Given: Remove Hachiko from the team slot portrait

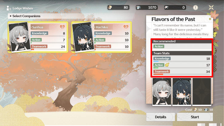Looking at the screenshot, I should (182, 92).
